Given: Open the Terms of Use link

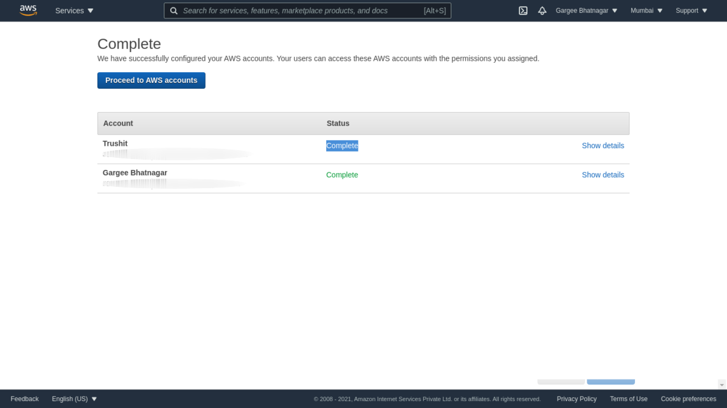Looking at the screenshot, I should click(628, 398).
